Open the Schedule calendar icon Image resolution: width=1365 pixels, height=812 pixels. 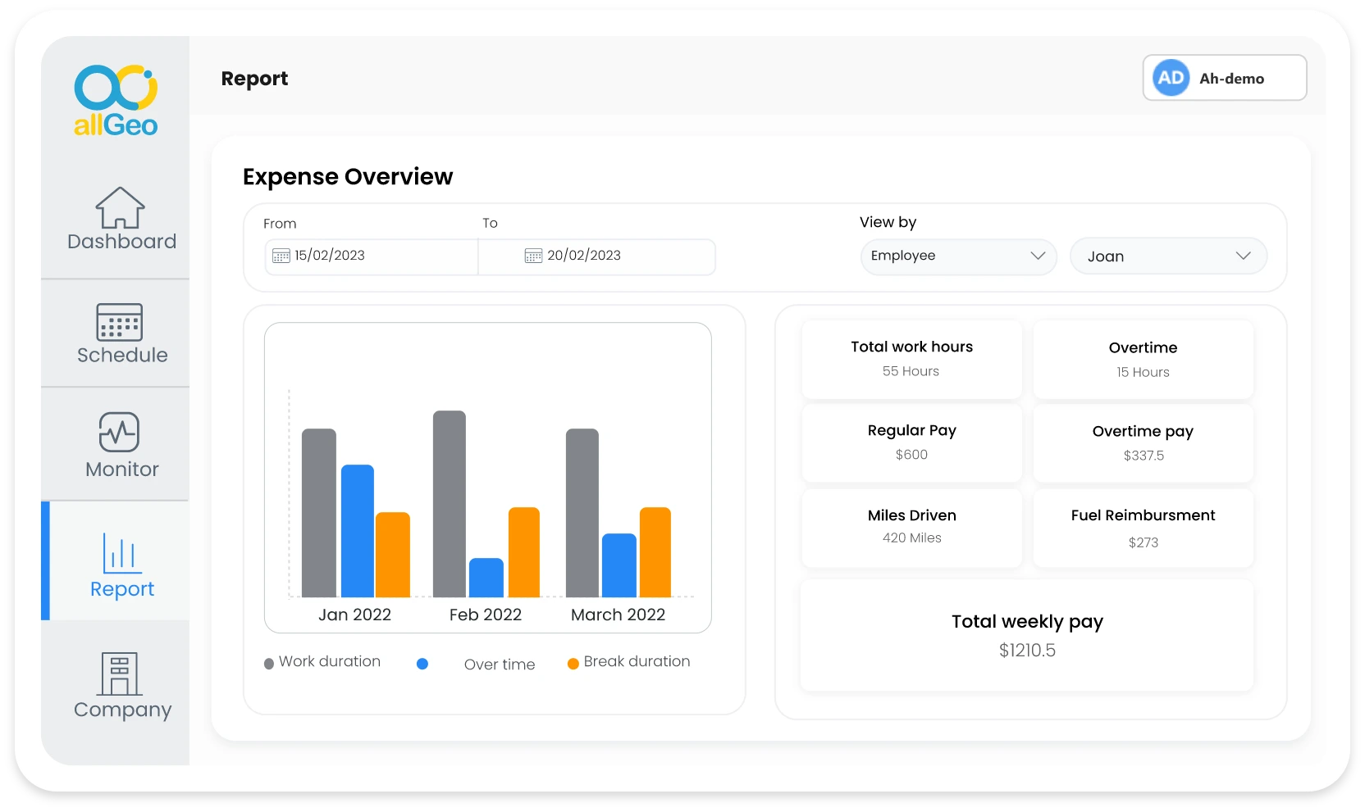coord(120,322)
